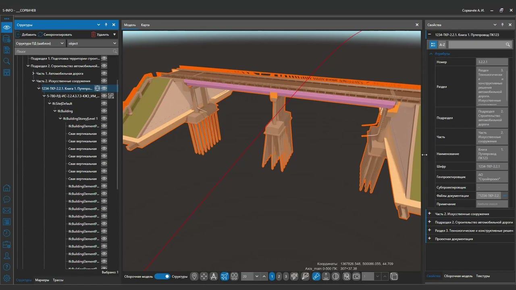Open the database icon in left sidebar
The width and height of the screenshot is (516, 290).
tap(6, 39)
